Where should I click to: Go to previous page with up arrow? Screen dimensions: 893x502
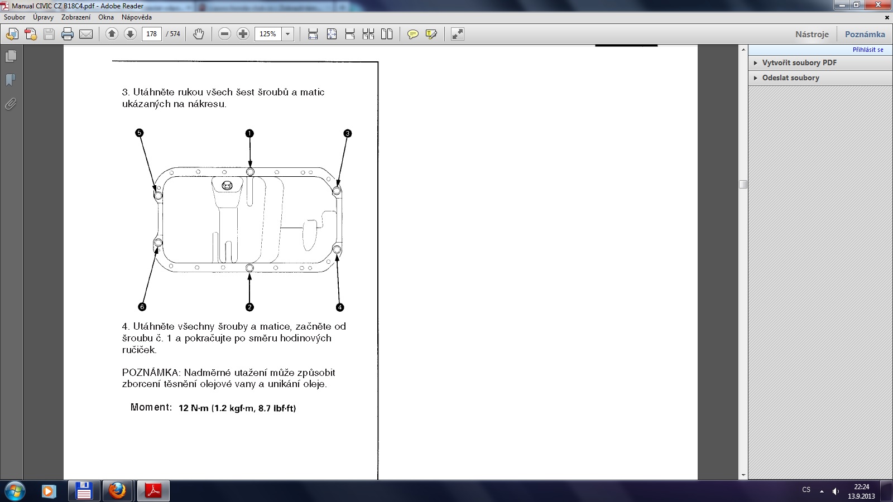point(112,34)
